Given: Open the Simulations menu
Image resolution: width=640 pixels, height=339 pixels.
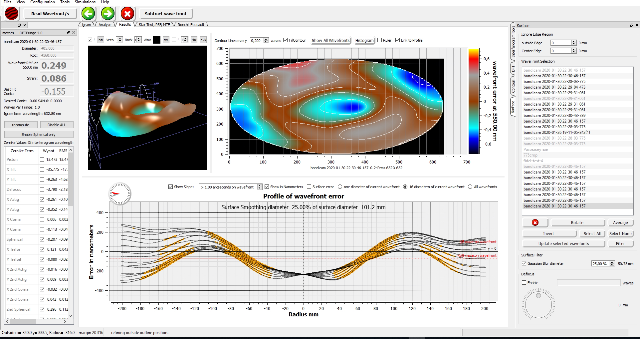Looking at the screenshot, I should pos(85,2).
